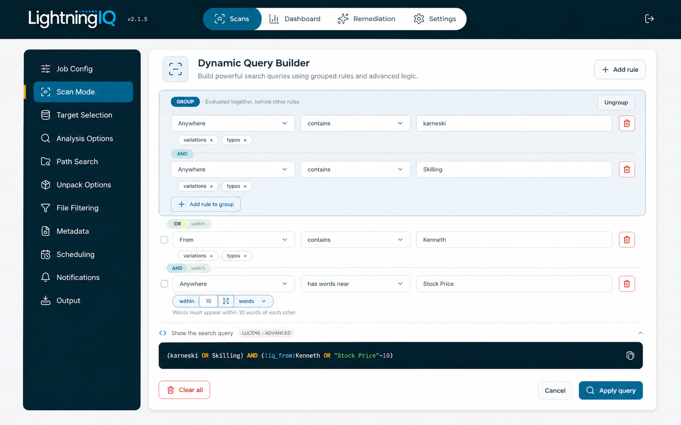Screen dimensions: 681x425
Task: Click the LightningIQ logo
Action: [72, 19]
